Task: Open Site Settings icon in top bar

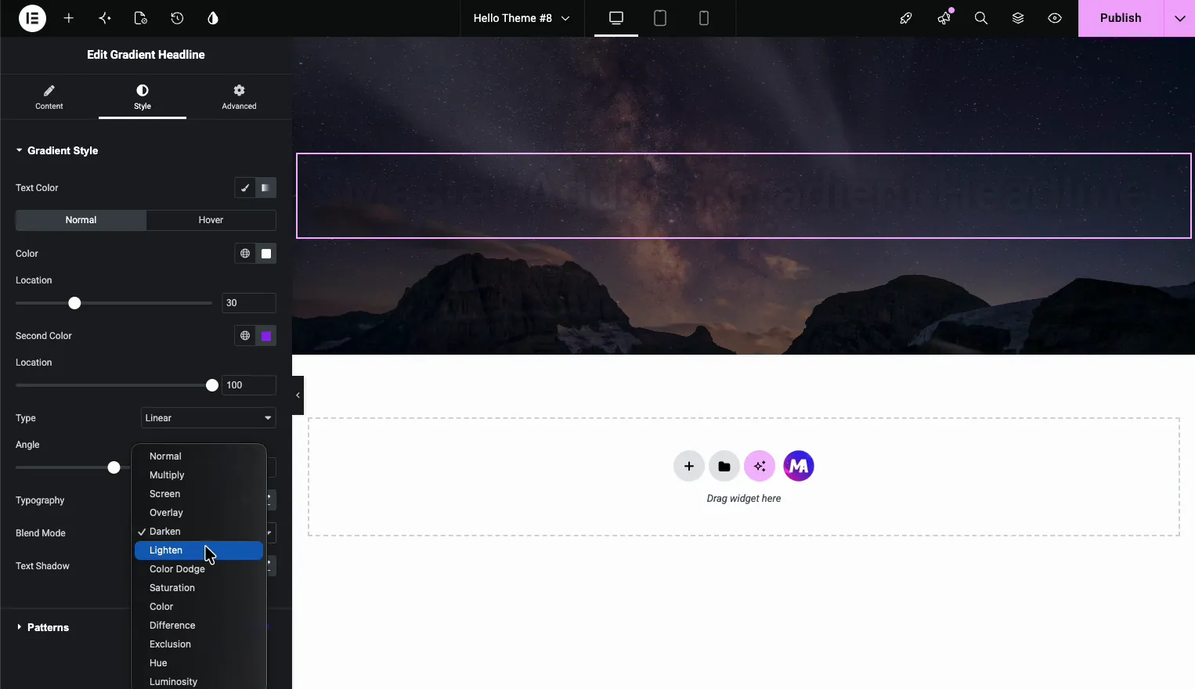Action: 105,18
